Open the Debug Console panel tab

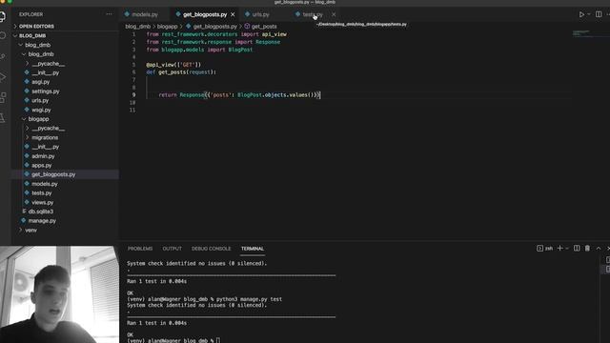(211, 249)
